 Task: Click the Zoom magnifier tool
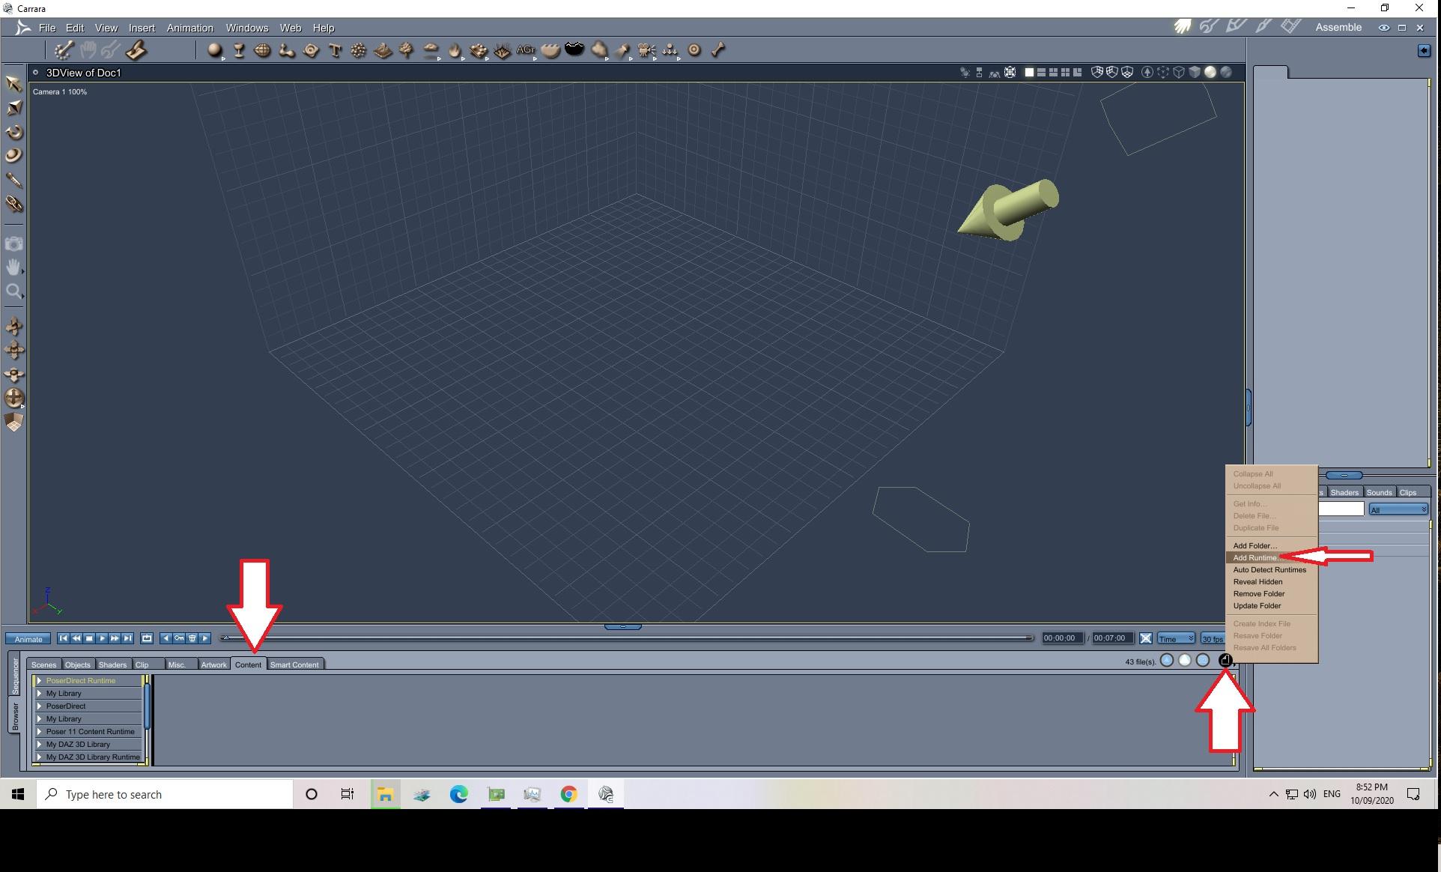[x=13, y=291]
